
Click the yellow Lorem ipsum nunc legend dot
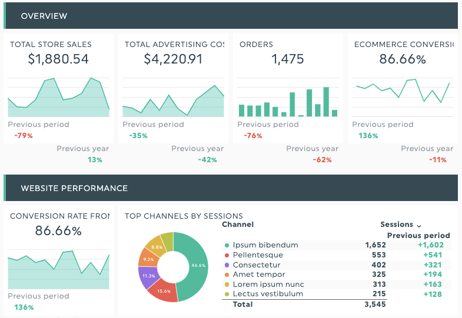(x=227, y=284)
